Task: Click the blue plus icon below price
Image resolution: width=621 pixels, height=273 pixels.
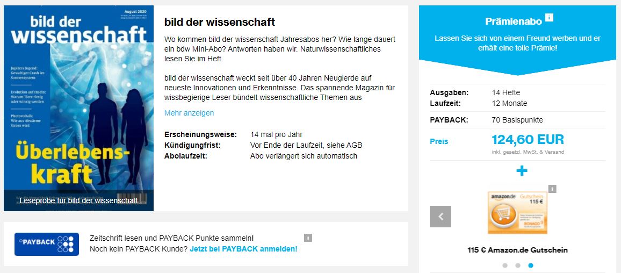Action: (x=522, y=171)
